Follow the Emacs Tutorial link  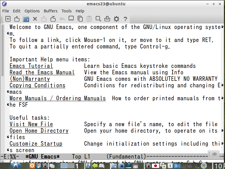31,66
